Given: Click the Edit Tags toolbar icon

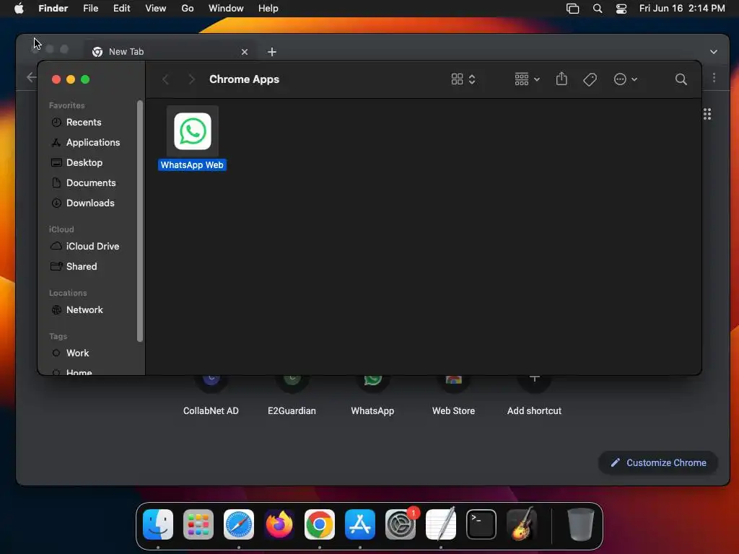Looking at the screenshot, I should 590,79.
